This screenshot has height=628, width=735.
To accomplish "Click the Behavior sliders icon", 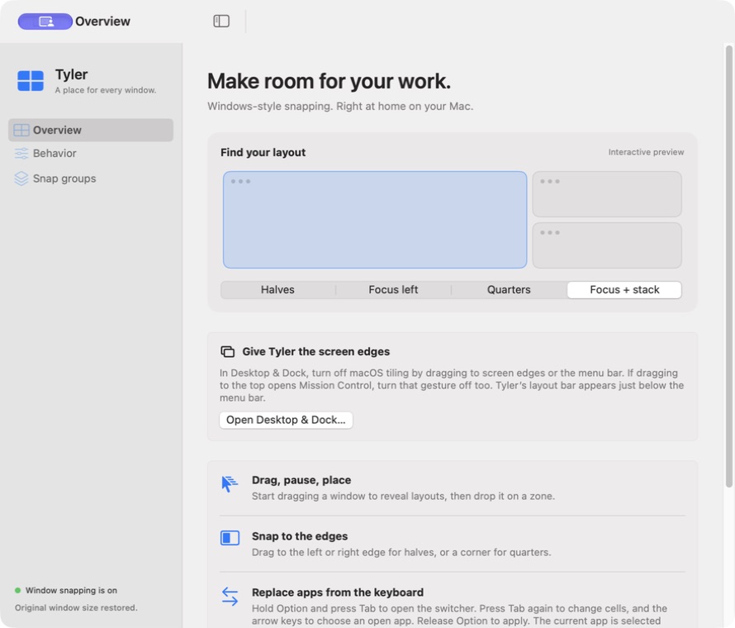I will tap(21, 154).
